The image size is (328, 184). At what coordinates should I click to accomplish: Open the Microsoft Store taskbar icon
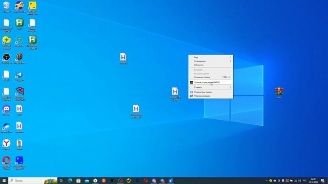(78, 180)
